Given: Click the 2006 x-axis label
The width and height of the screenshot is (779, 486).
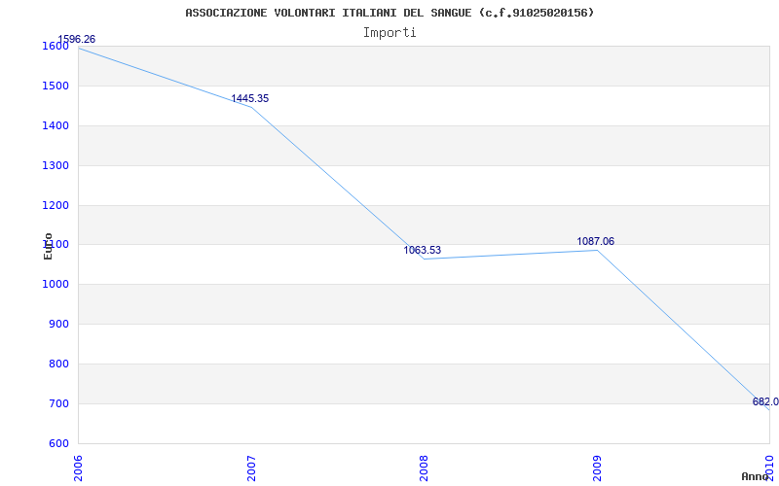Looking at the screenshot, I should click(78, 469).
